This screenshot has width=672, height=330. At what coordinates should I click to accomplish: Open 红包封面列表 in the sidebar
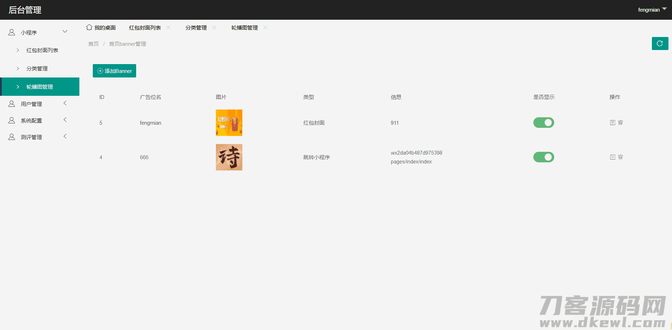(42, 50)
